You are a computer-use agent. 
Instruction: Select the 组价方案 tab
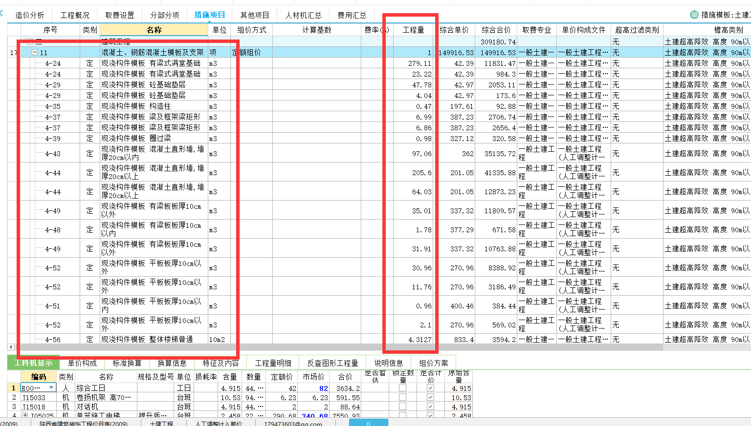coord(434,363)
